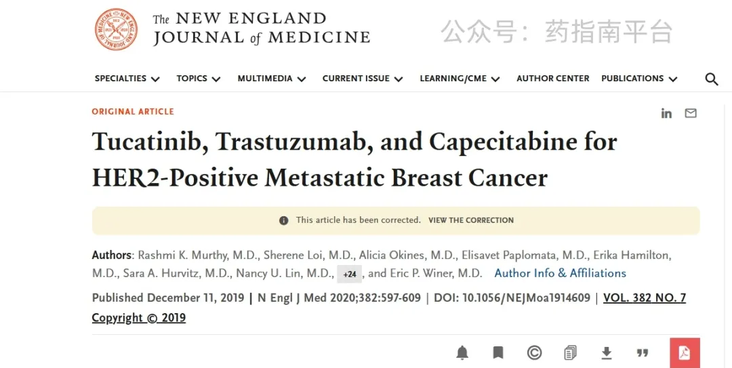Expand the +24 hidden authors badge
This screenshot has width=732, height=368.
350,274
